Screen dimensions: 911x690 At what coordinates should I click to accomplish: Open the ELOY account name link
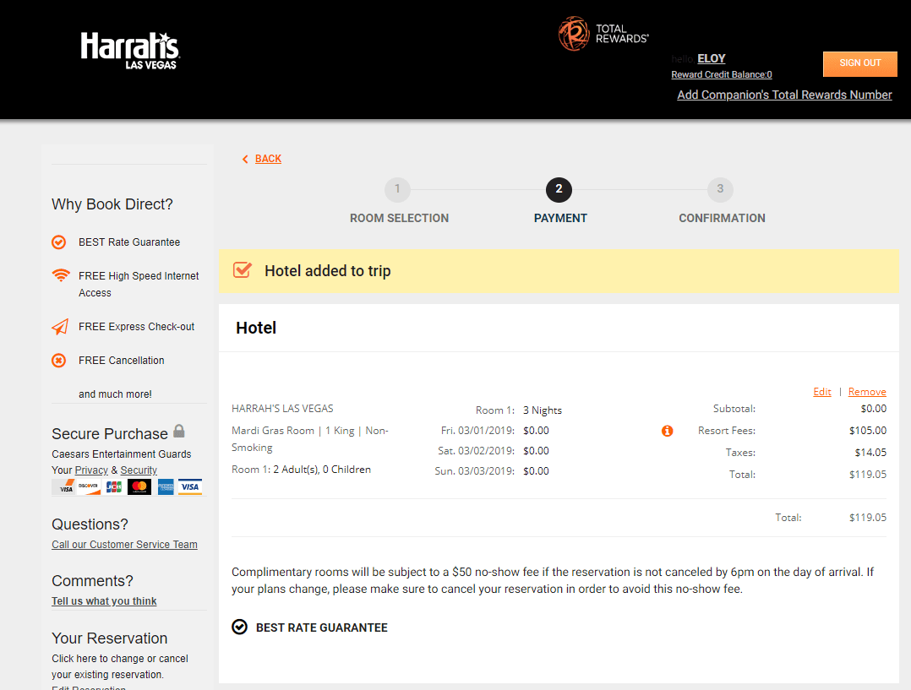pyautogui.click(x=712, y=58)
